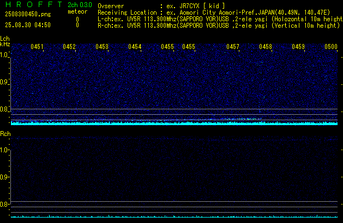Viewport: 343px width, 223px height.
Task: Click the green echo trace near 0457 in Lch
Action: (x=242, y=119)
